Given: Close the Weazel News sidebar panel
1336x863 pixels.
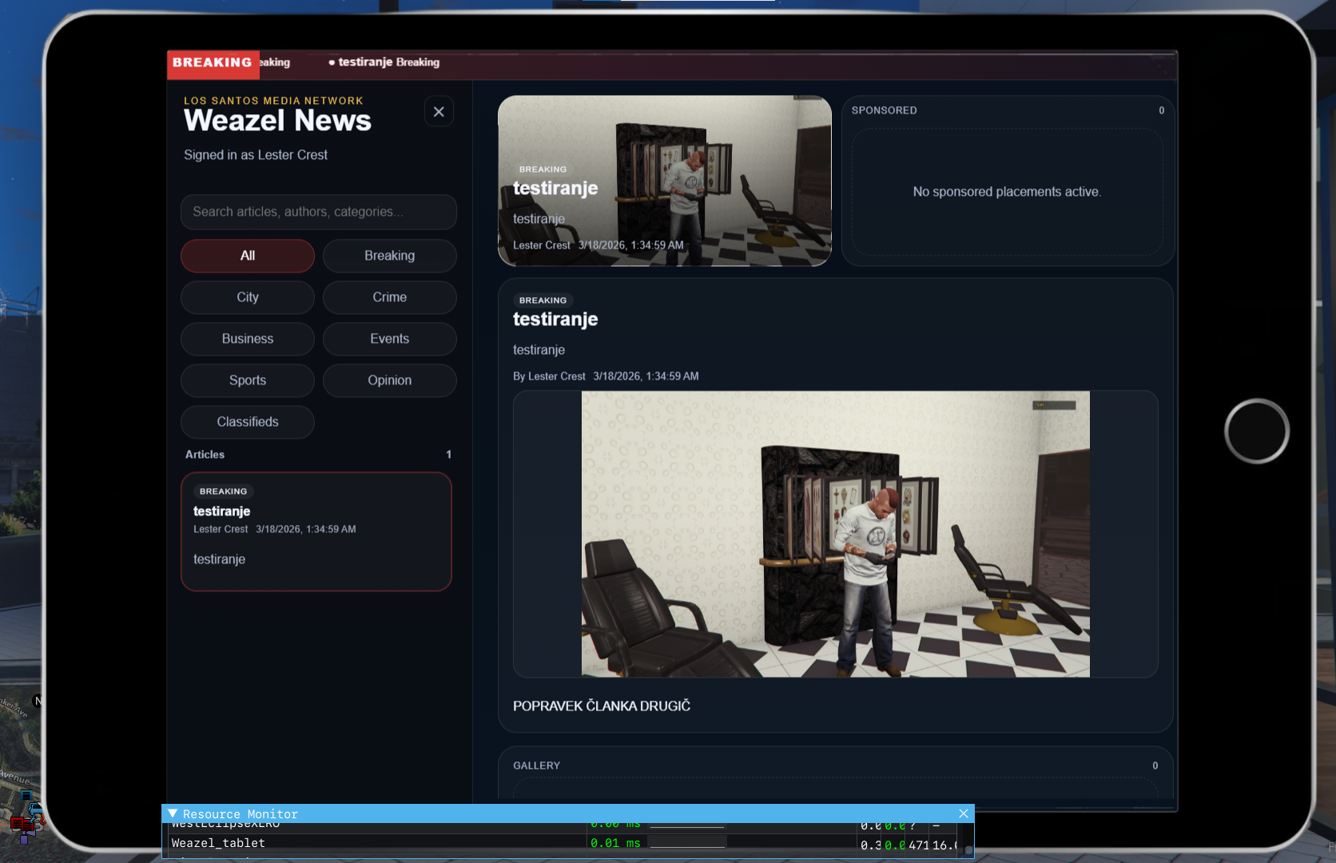Looking at the screenshot, I should (439, 112).
